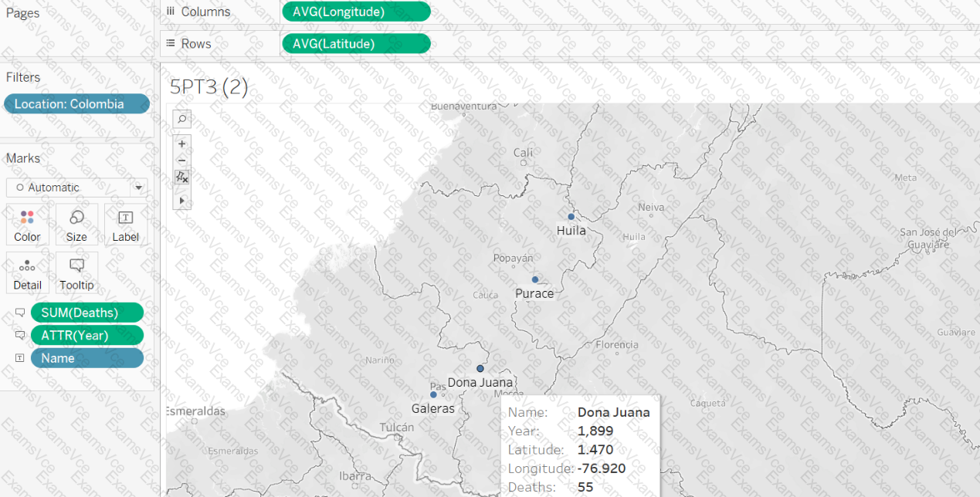Open the Tooltip marks card

click(x=76, y=272)
